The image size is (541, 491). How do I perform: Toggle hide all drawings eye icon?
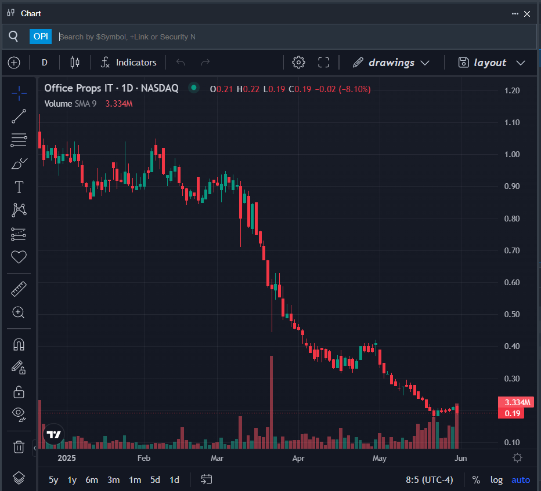19,414
